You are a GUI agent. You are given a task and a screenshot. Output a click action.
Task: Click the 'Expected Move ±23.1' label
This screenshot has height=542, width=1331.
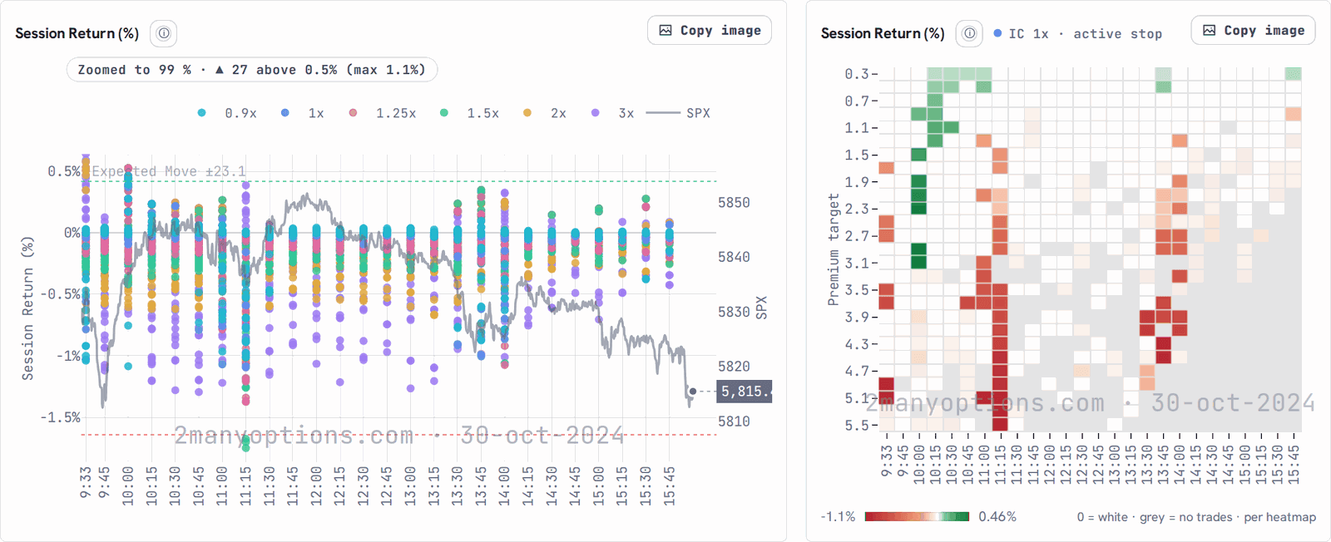pyautogui.click(x=169, y=171)
